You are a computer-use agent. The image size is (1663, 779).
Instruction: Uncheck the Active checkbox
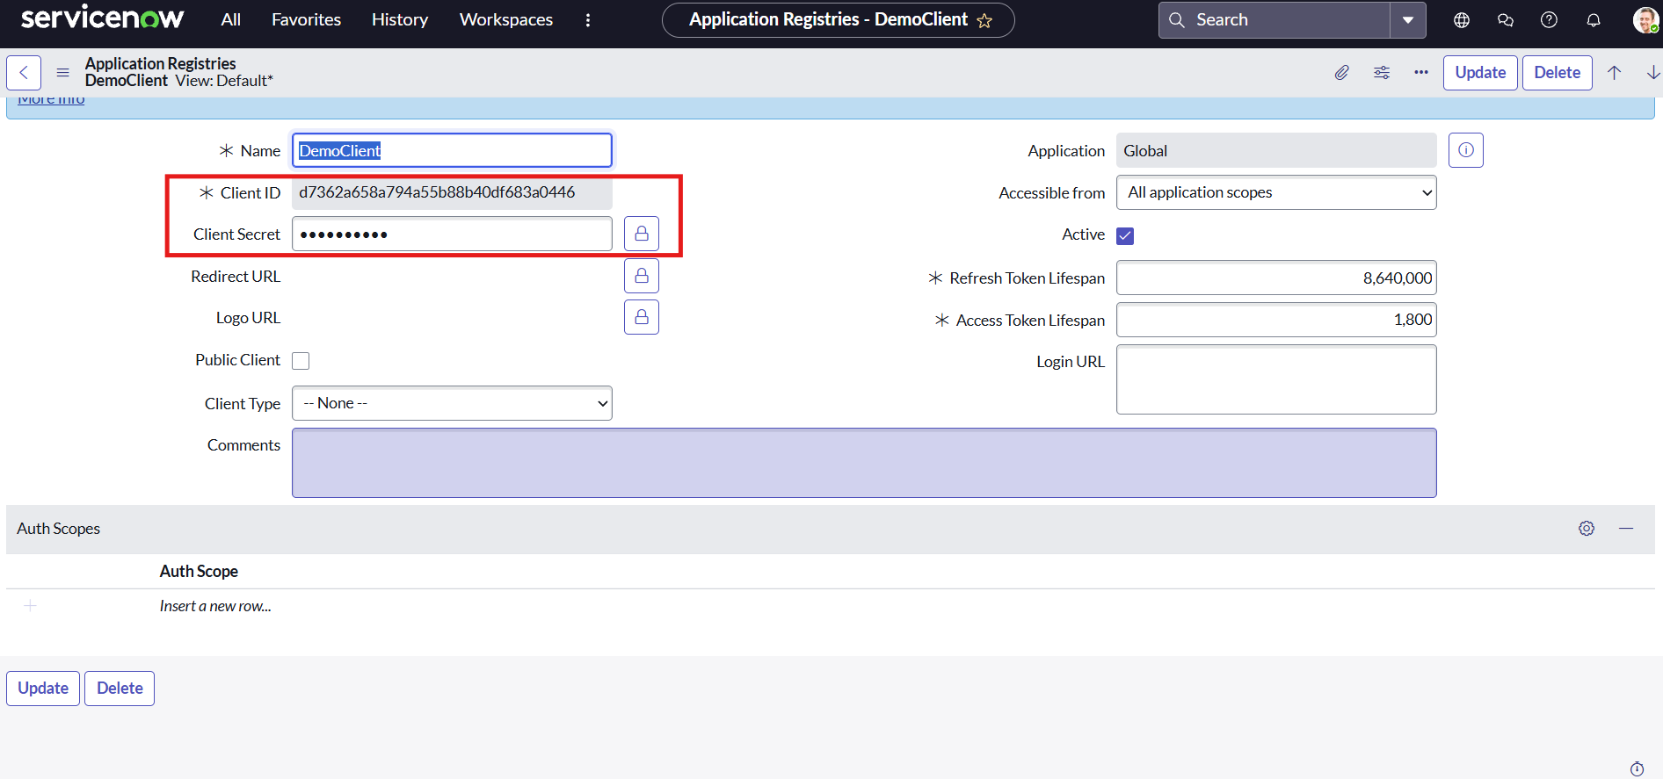click(x=1125, y=235)
